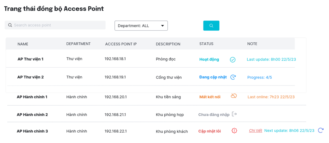This screenshot has height=143, width=329.
Task: Click the disconnected cloud icon for AP Hành chính 1
Action: [x=234, y=96]
